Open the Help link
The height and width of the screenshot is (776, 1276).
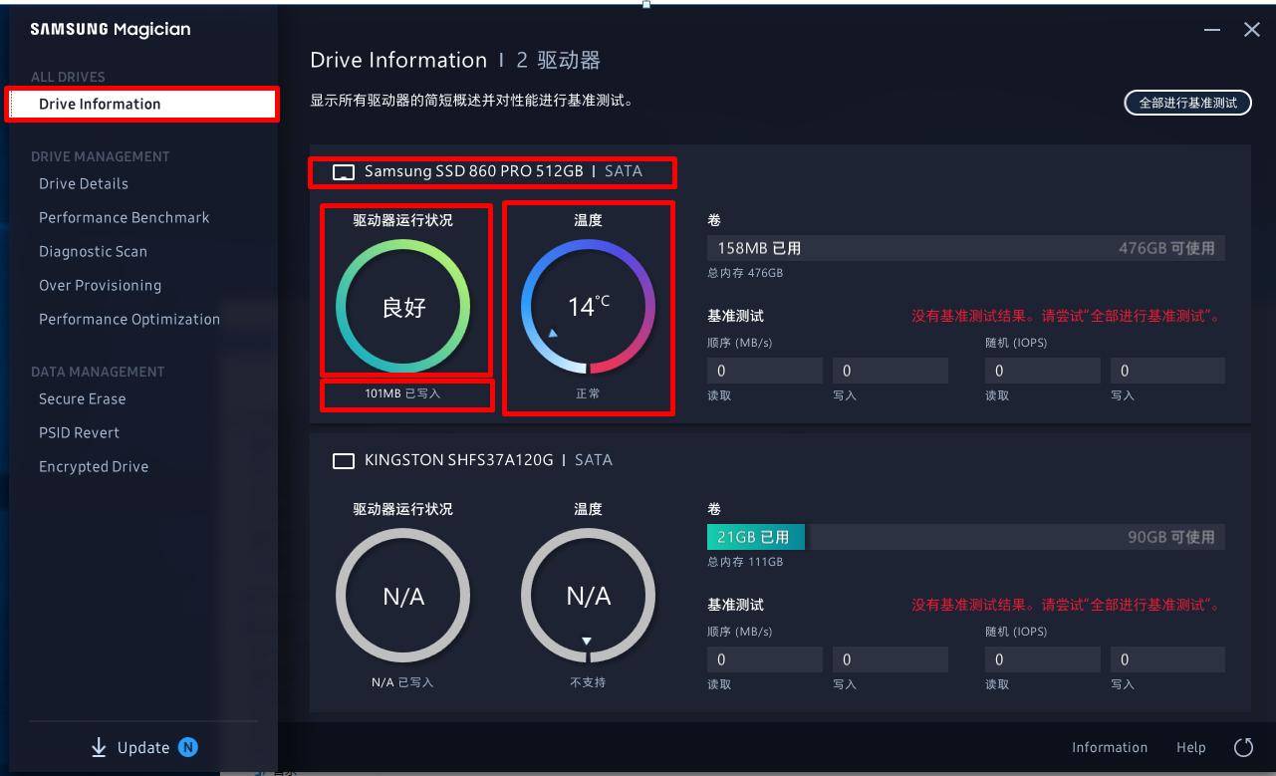pyautogui.click(x=1191, y=747)
